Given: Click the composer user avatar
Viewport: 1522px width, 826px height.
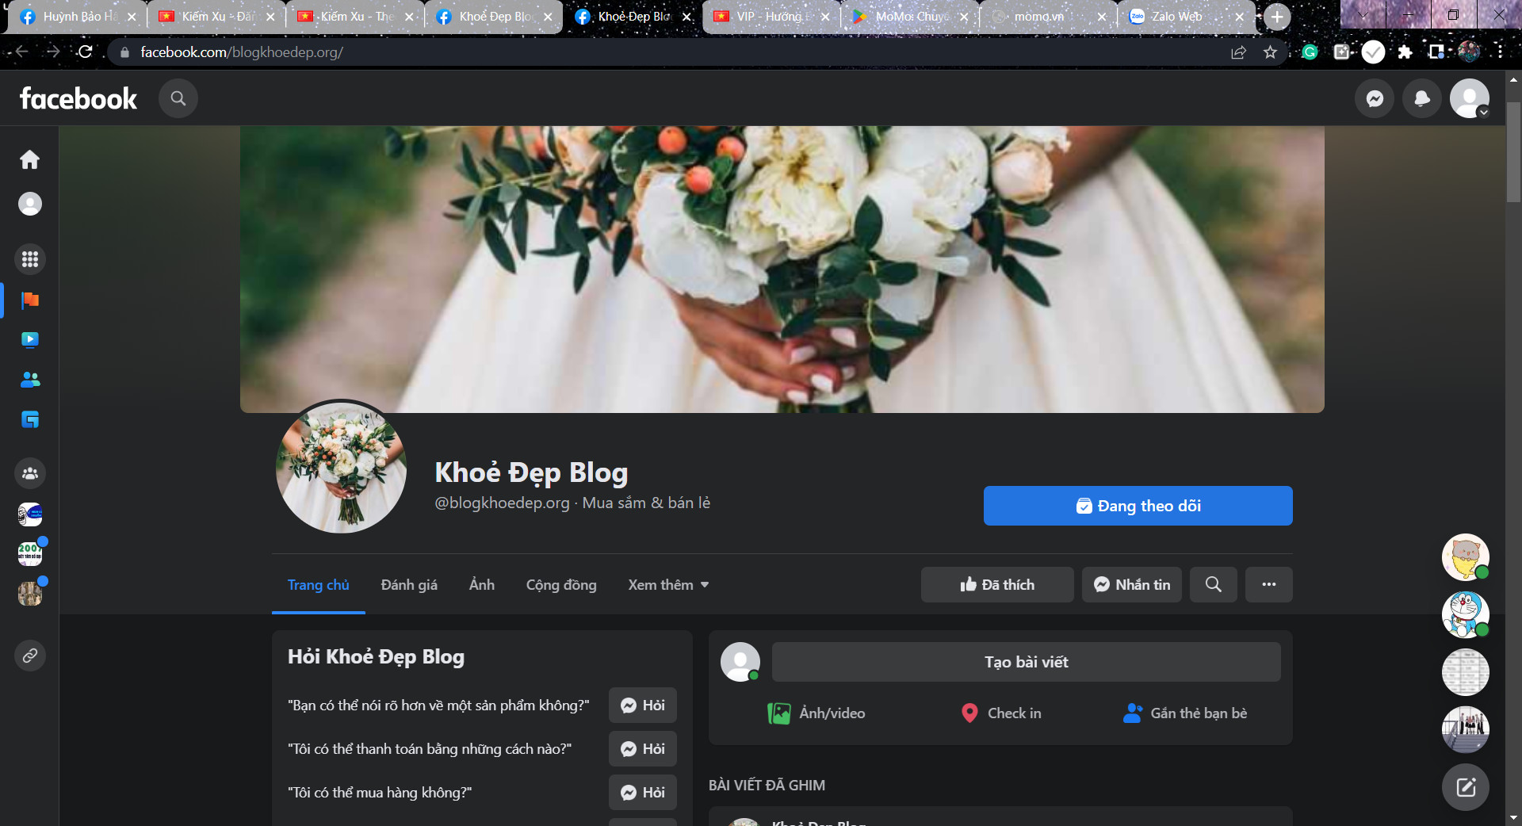Looking at the screenshot, I should click(740, 662).
